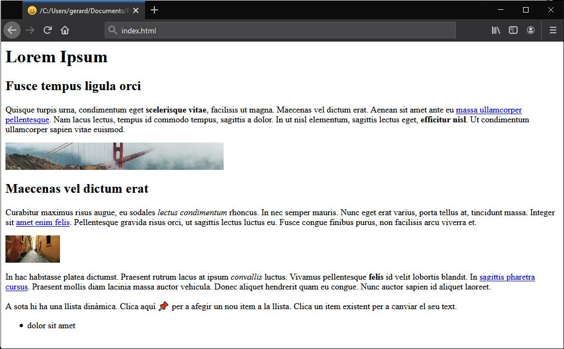This screenshot has height=349, width=564.
Task: Toggle the sidebar view icon
Action: tap(513, 31)
